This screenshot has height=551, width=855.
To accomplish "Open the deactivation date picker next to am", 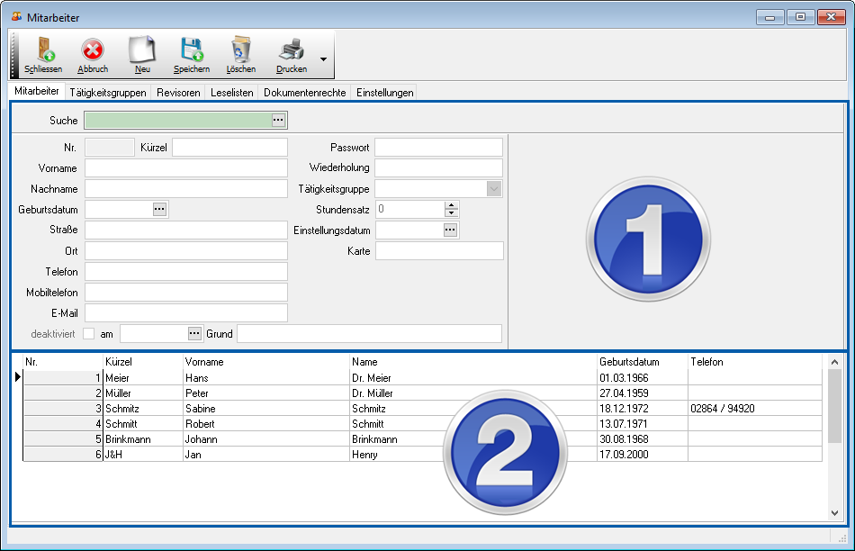I will pos(194,334).
